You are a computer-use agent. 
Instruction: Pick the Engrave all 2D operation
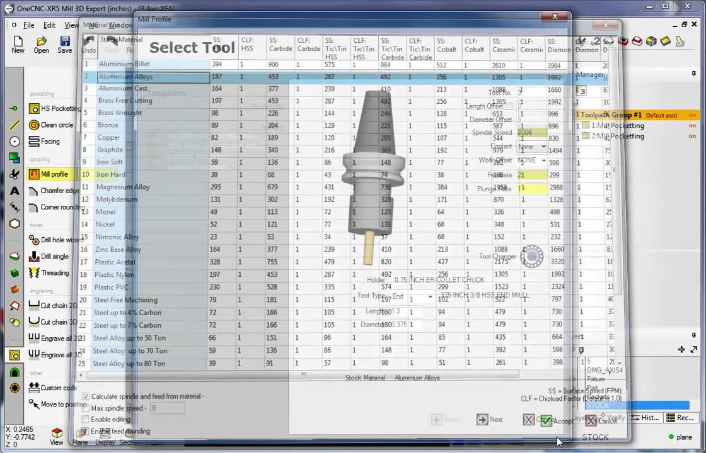[54, 338]
